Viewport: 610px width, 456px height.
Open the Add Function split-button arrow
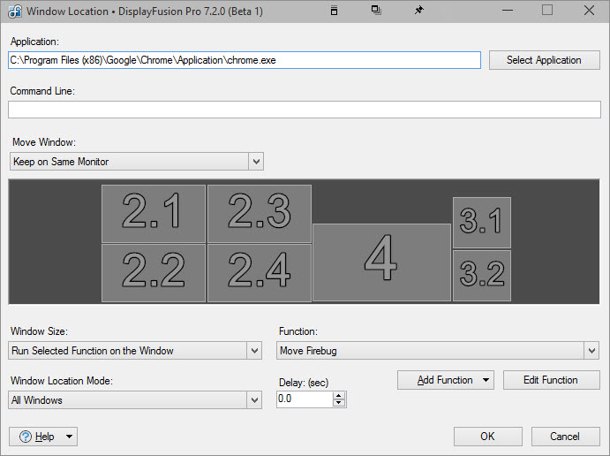click(x=486, y=380)
